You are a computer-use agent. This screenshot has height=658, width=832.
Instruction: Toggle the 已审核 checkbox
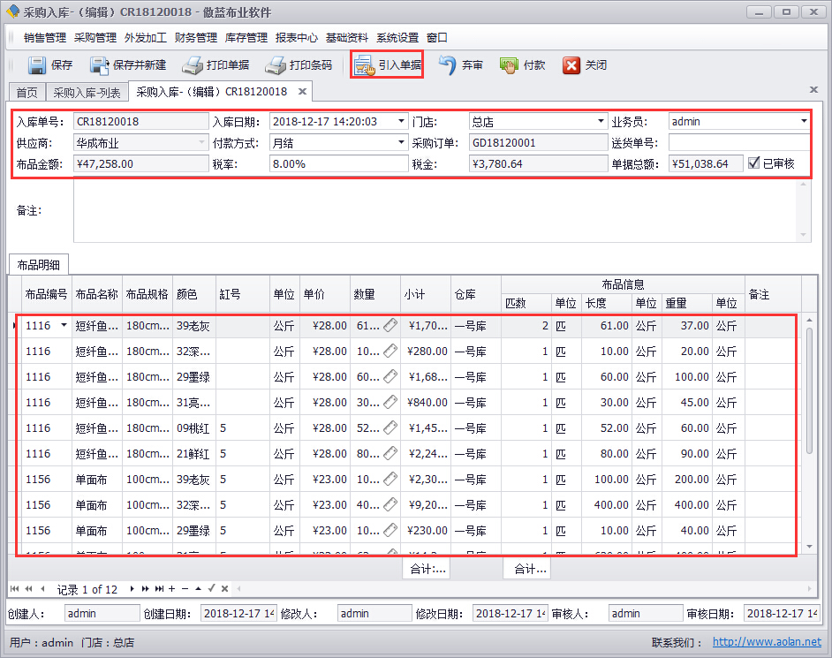pyautogui.click(x=753, y=163)
